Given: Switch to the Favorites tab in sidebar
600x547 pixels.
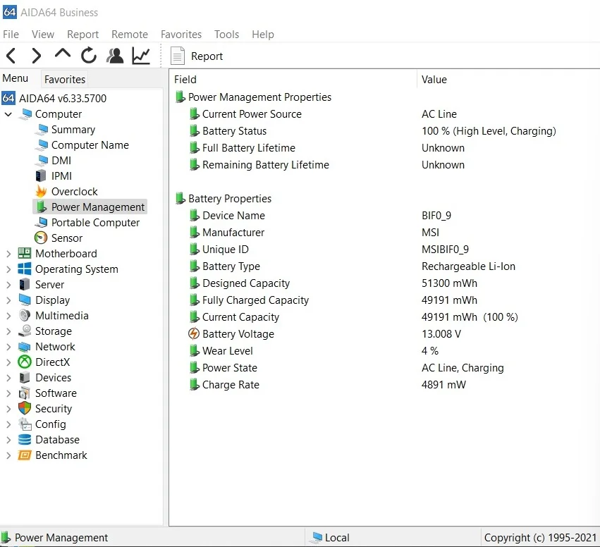Looking at the screenshot, I should point(65,79).
